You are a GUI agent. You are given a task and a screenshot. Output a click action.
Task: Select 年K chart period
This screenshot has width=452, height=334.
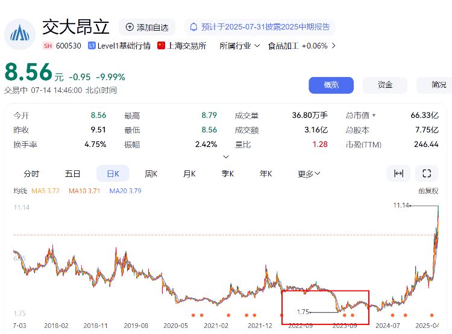tap(266, 174)
